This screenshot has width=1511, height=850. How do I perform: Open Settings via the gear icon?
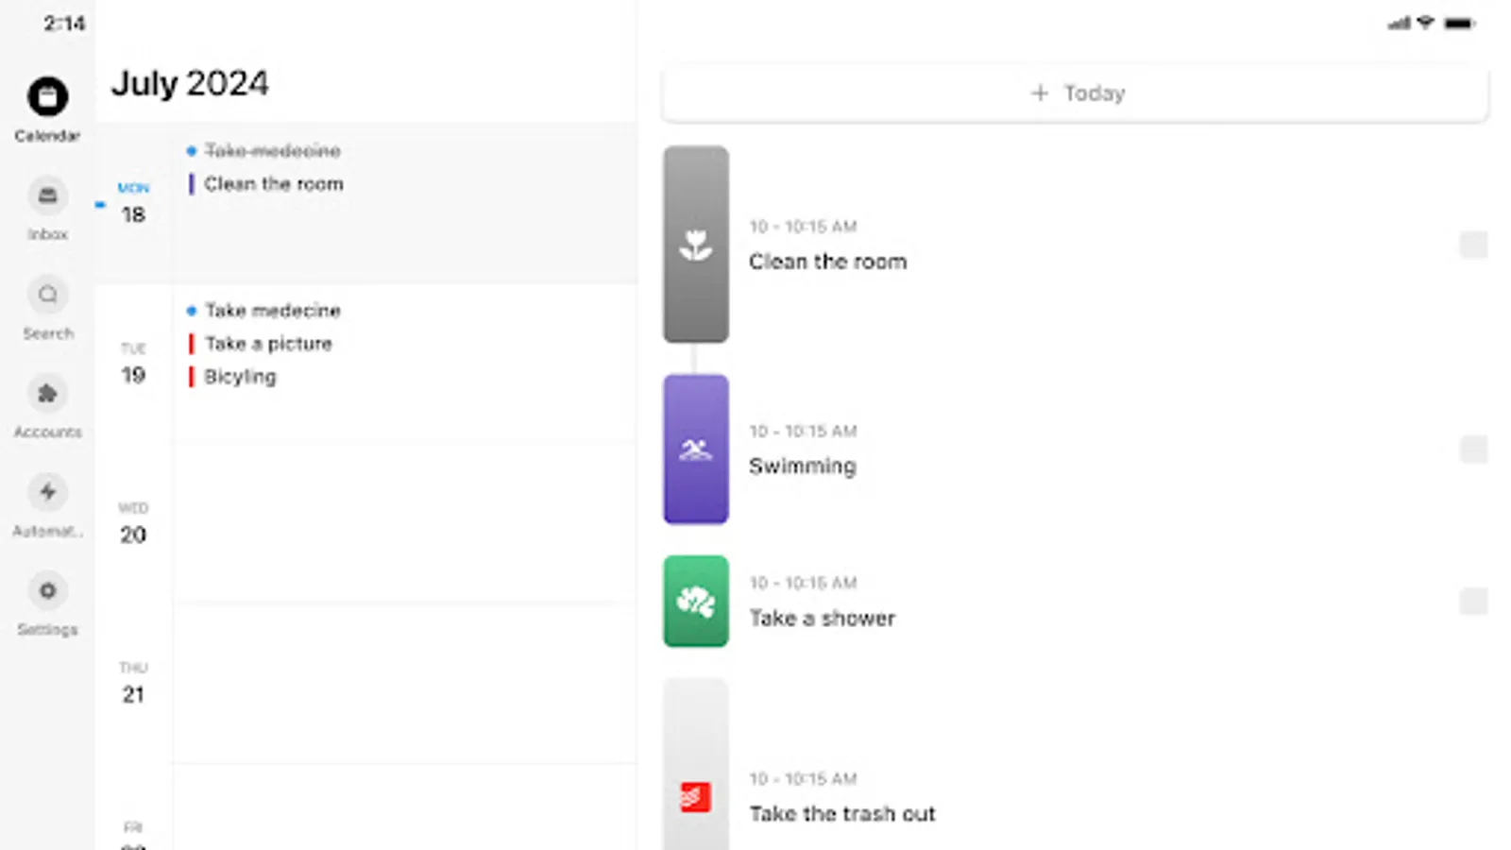[47, 590]
